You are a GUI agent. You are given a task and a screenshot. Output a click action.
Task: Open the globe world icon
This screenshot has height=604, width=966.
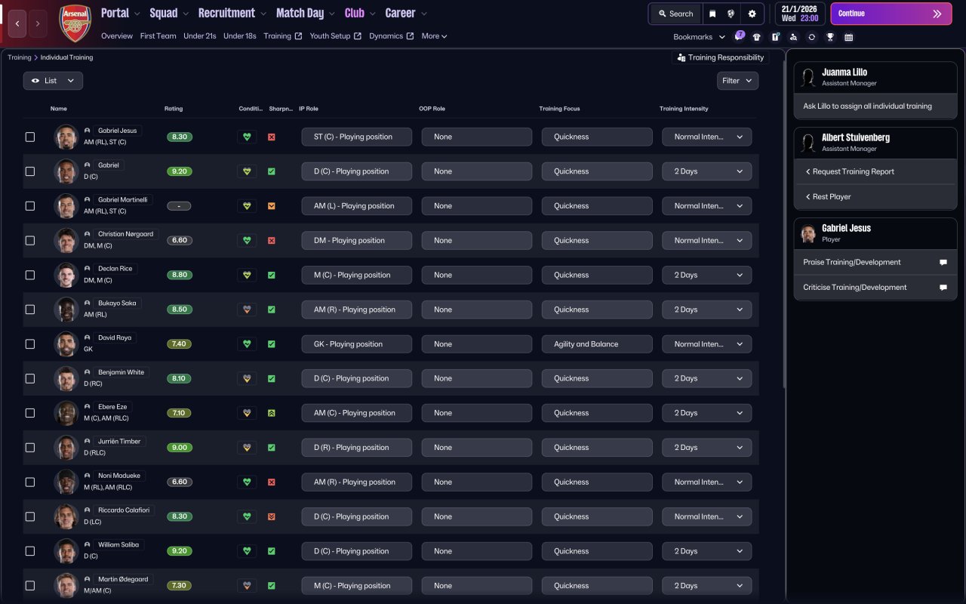(731, 14)
